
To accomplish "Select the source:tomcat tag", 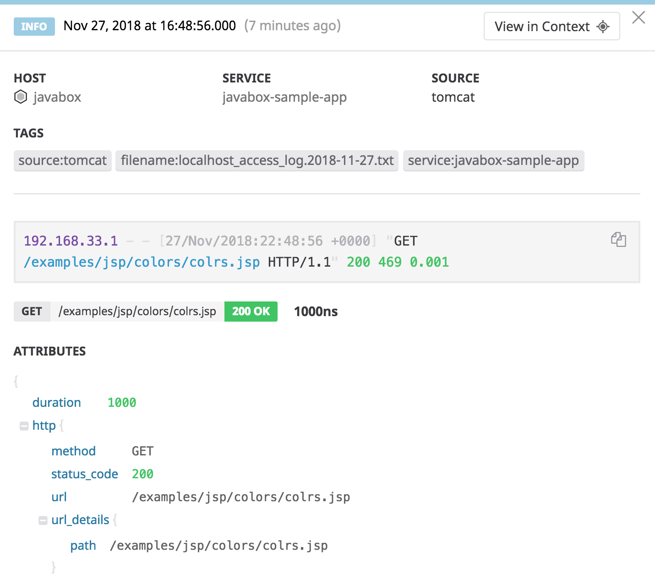I will tap(62, 161).
